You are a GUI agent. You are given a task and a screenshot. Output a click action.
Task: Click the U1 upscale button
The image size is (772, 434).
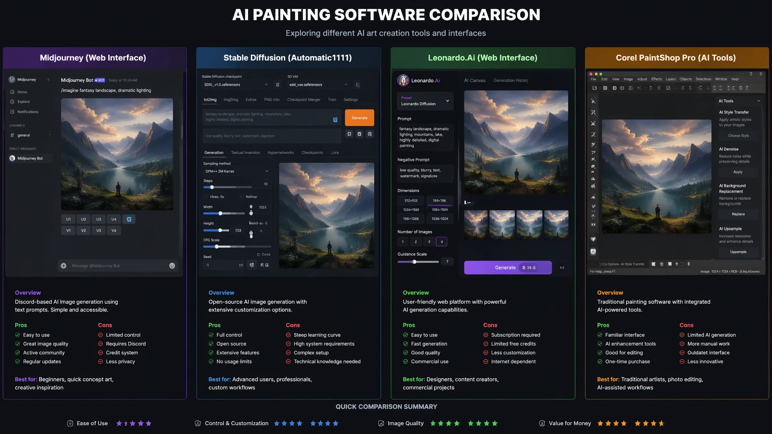(68, 219)
